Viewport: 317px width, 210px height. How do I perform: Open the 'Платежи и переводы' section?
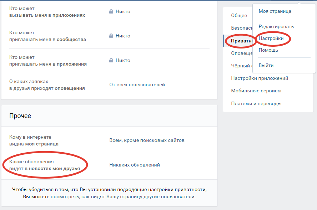[x=256, y=103]
